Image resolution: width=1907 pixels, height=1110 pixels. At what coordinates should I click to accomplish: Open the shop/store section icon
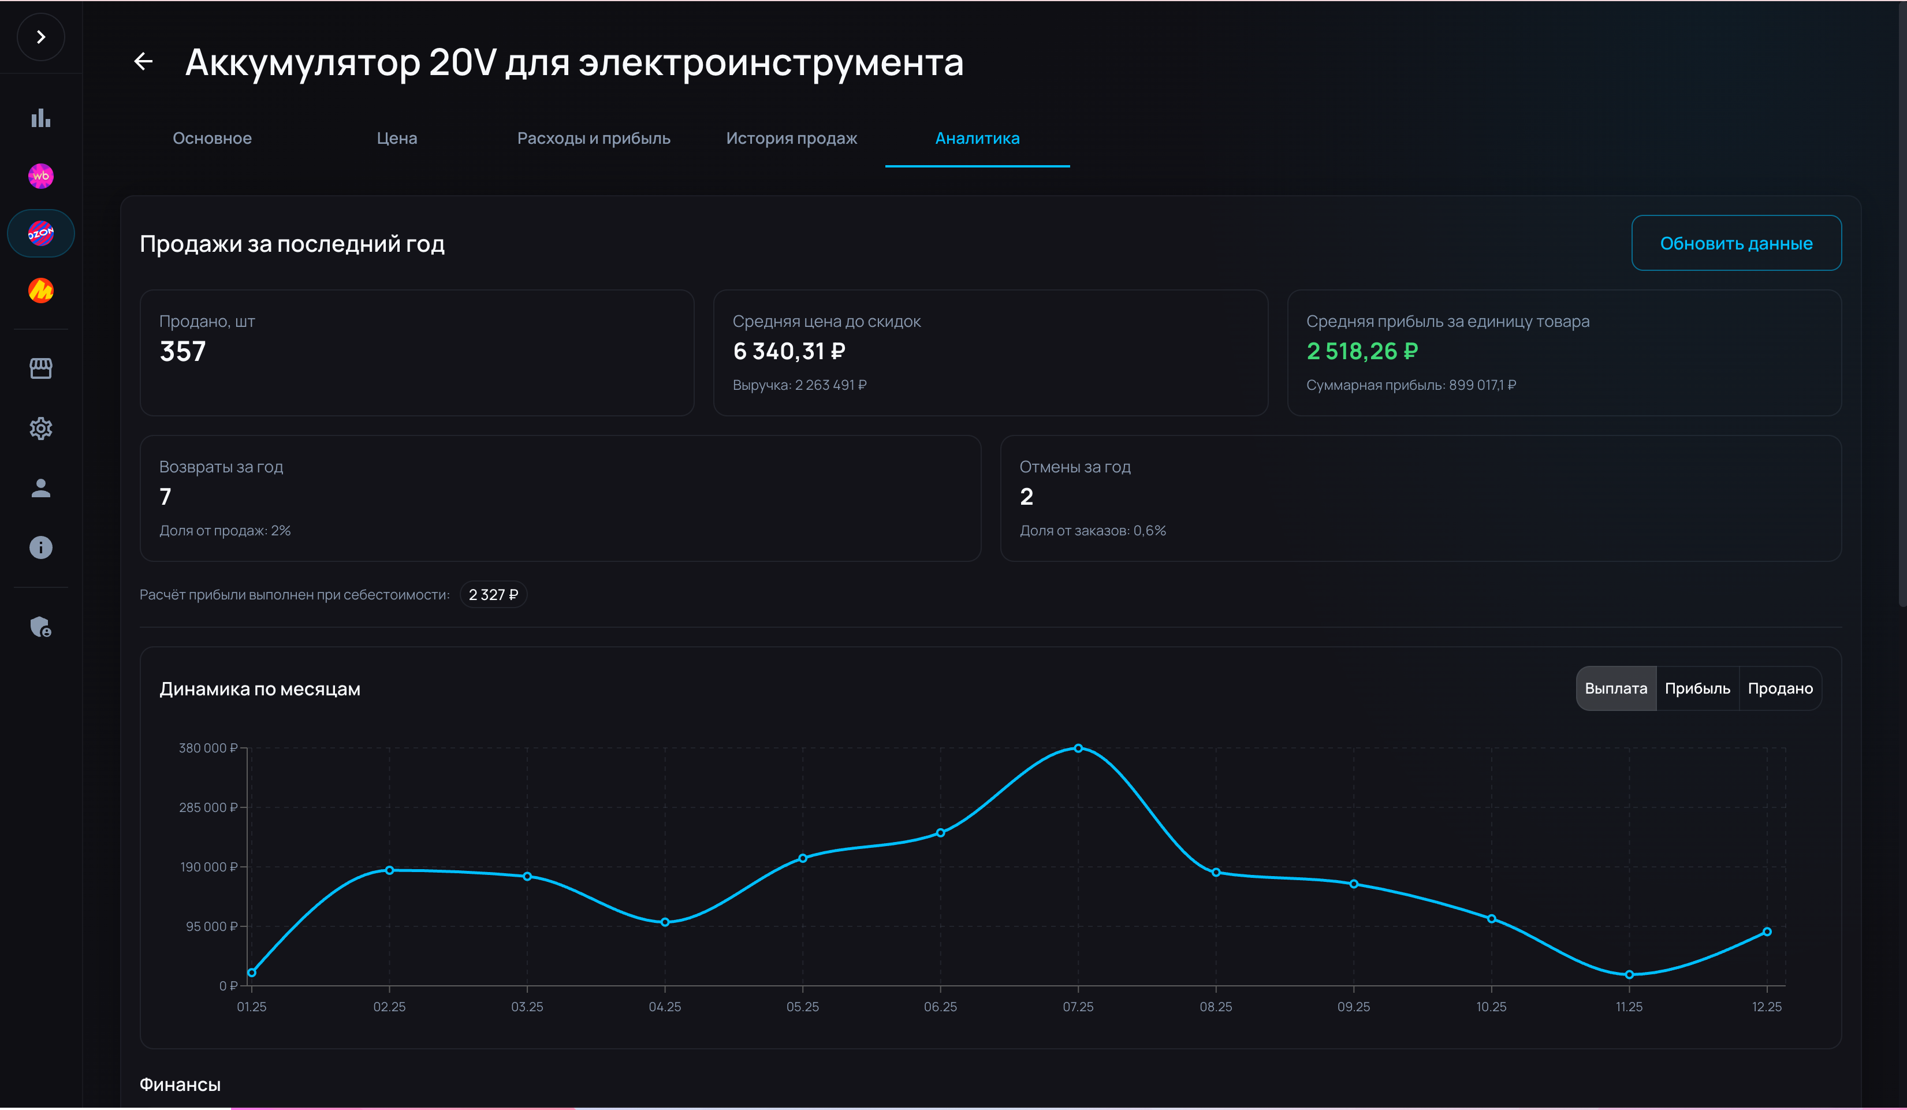[41, 368]
